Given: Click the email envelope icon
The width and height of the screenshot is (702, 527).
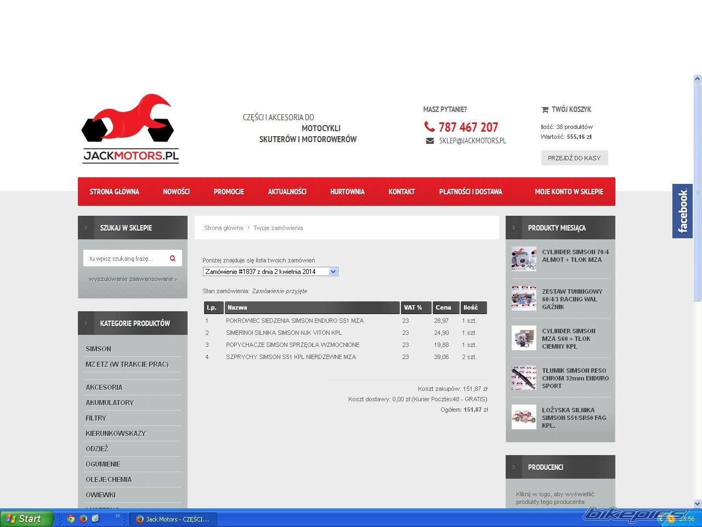Looking at the screenshot, I should point(430,141).
